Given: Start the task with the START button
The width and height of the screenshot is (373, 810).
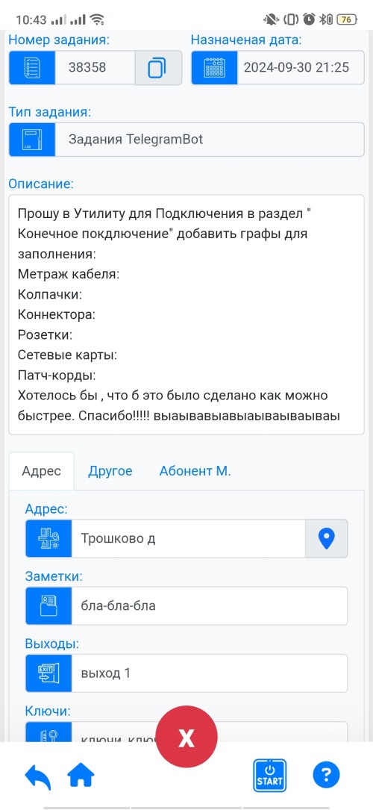Looking at the screenshot, I should [x=269, y=776].
